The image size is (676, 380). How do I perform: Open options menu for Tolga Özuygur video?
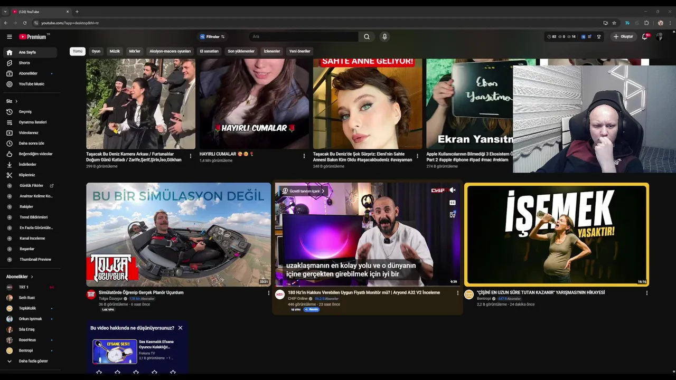point(268,293)
